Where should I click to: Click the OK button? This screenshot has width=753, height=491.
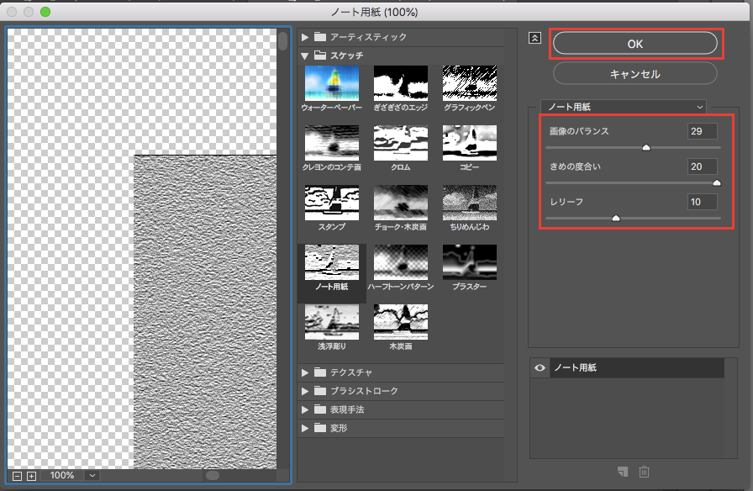(635, 44)
